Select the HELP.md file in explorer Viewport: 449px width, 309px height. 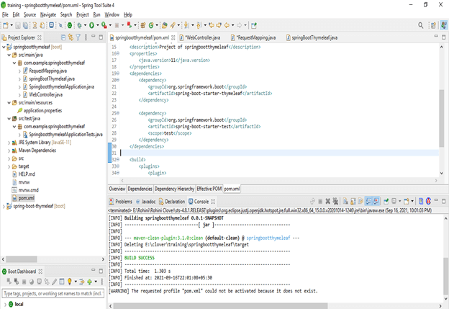pos(27,174)
